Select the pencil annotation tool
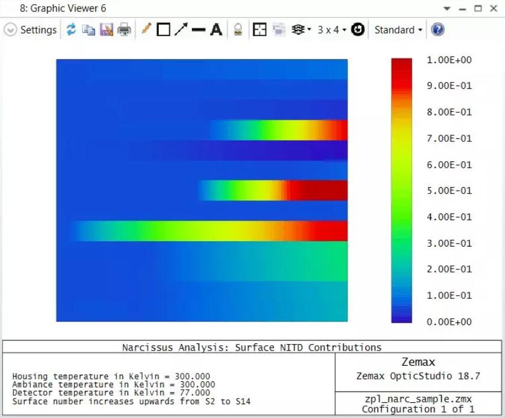Viewport: 505px width, 418px height. [146, 29]
